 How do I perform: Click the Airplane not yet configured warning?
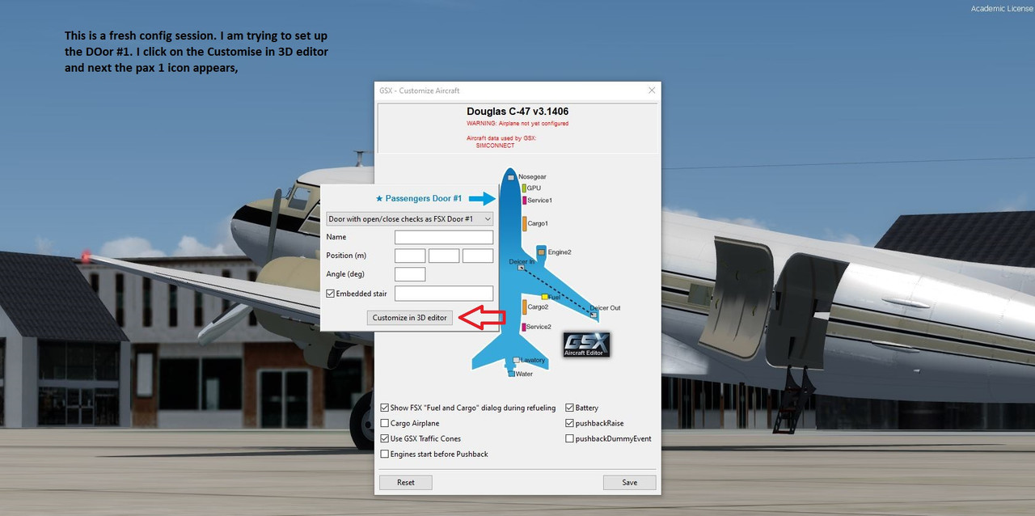tap(517, 124)
